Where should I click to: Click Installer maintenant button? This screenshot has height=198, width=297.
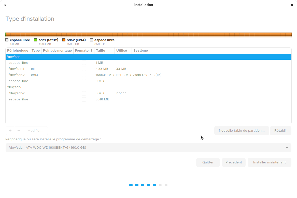click(x=269, y=162)
